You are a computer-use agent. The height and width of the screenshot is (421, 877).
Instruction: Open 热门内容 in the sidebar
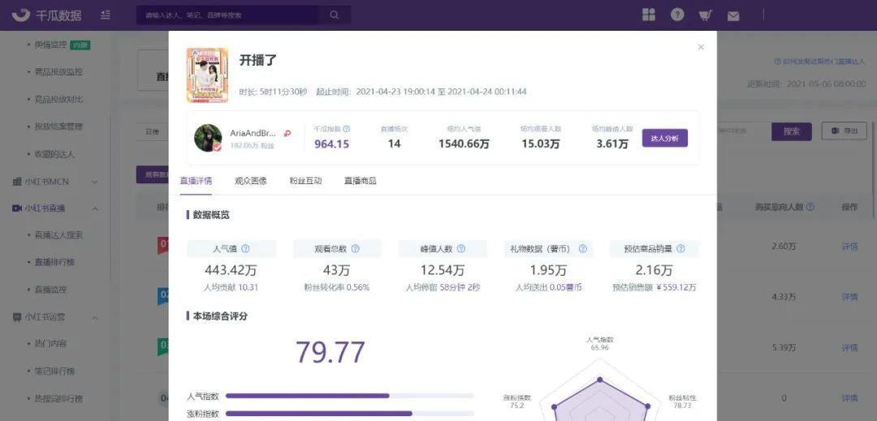tap(51, 344)
